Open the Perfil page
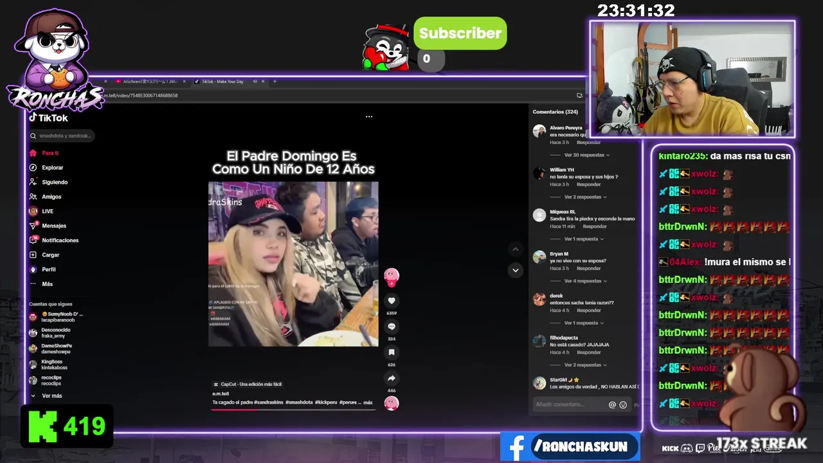 tap(42, 269)
